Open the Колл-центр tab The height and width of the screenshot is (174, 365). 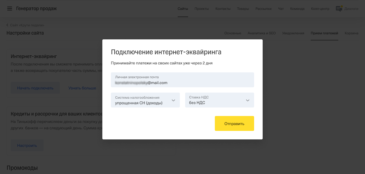click(320, 9)
